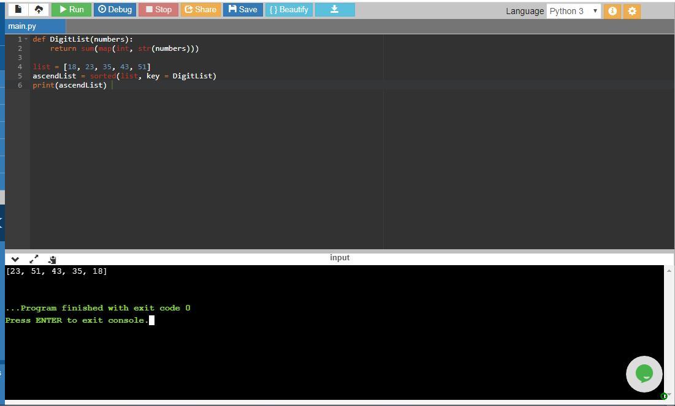Click the clear console icon

52,259
